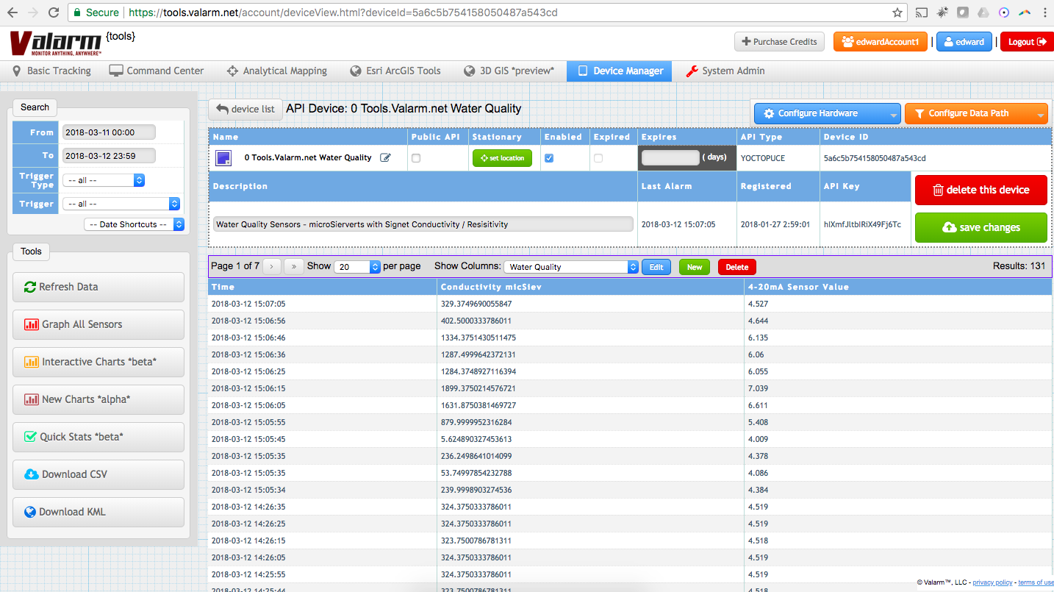Click the Refresh Data button
The image size is (1054, 592).
coord(98,287)
